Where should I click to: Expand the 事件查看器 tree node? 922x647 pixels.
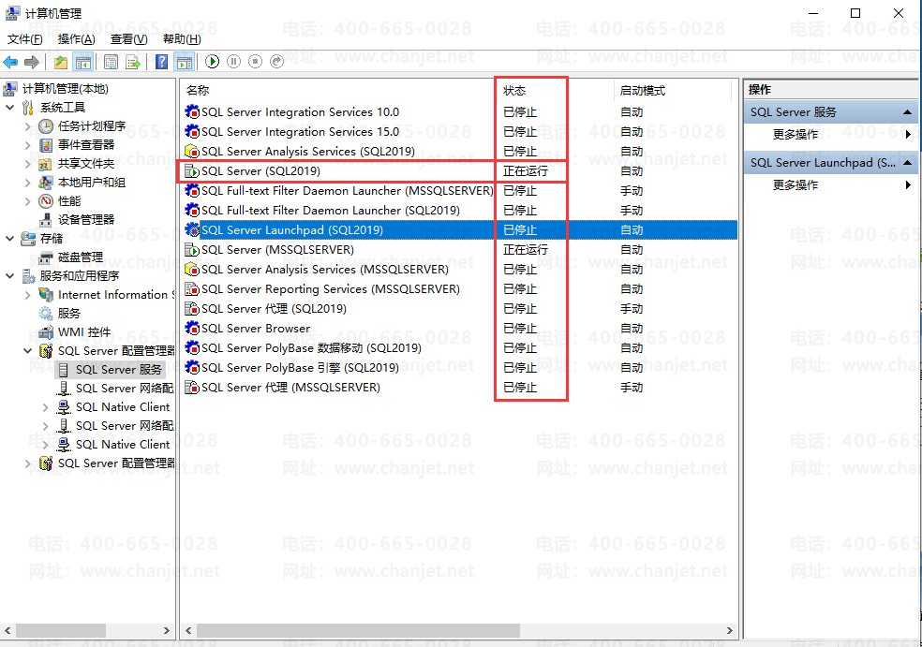(x=27, y=145)
